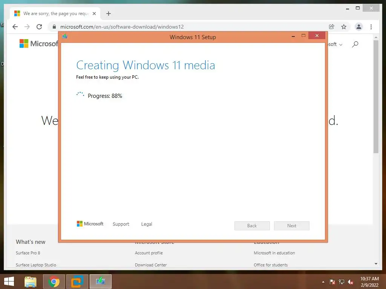The width and height of the screenshot is (386, 289).
Task: Open Surface Pro 8 footer link
Action: click(x=28, y=253)
